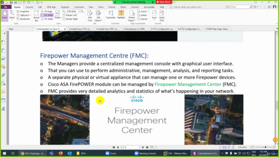Rotate the view right
The width and height of the screenshot is (279, 157).
70,19
